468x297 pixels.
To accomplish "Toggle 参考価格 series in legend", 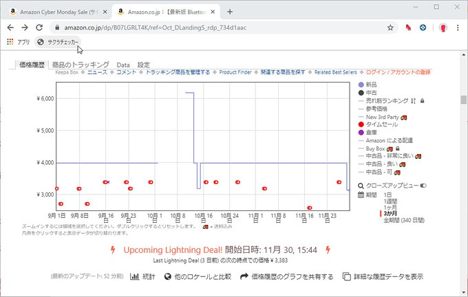I will (x=373, y=109).
